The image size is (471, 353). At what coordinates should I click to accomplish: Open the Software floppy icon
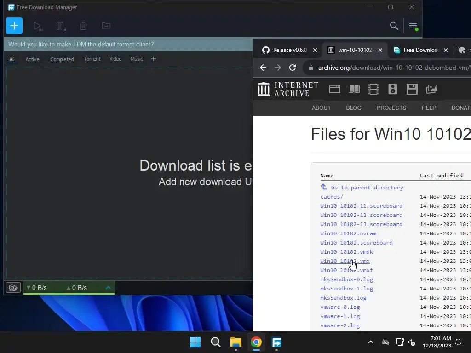412,89
